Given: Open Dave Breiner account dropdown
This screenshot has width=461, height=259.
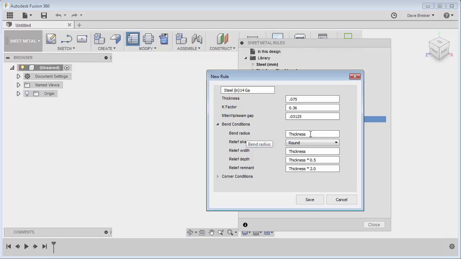Looking at the screenshot, I should pos(421,15).
